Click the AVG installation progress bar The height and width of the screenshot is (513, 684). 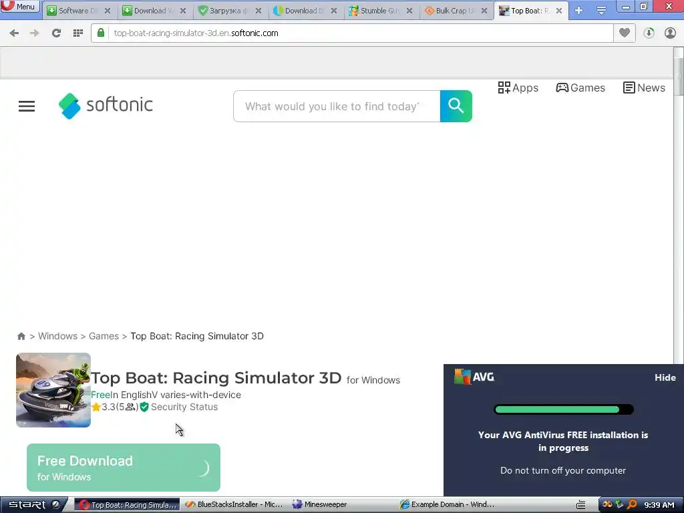(x=564, y=409)
